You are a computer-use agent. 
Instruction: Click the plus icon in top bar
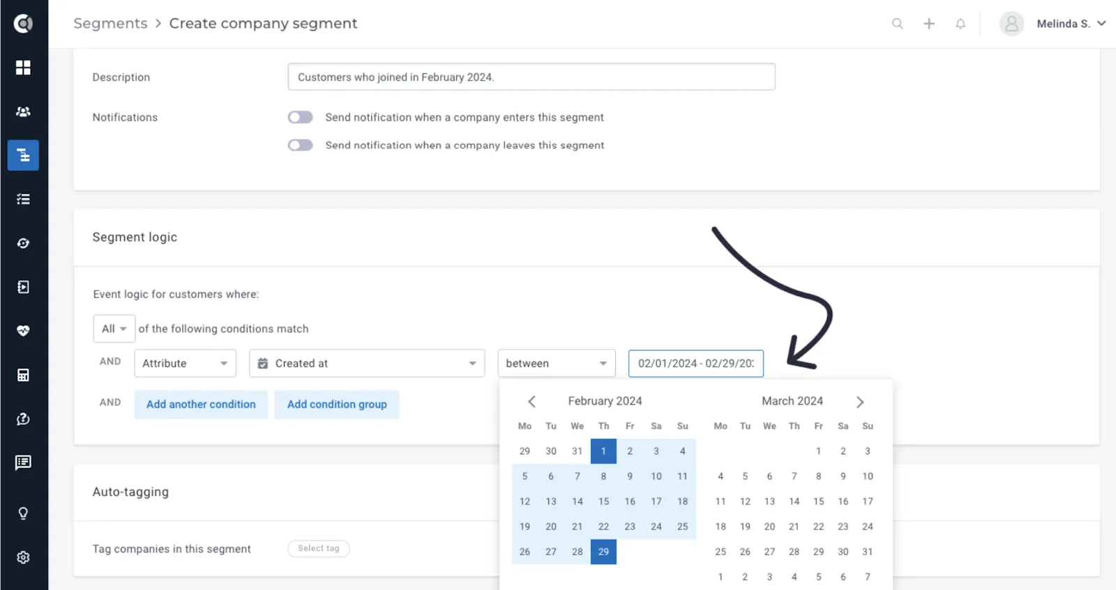(x=929, y=24)
